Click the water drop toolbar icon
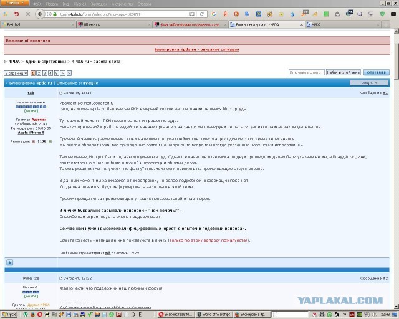This screenshot has width=399, height=319. click(x=292, y=14)
